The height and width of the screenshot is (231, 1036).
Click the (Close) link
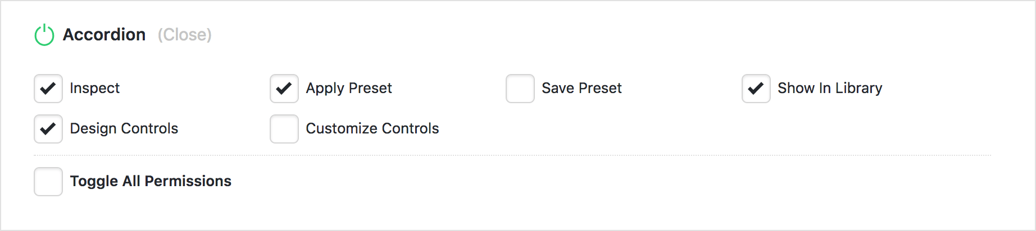[x=184, y=35]
